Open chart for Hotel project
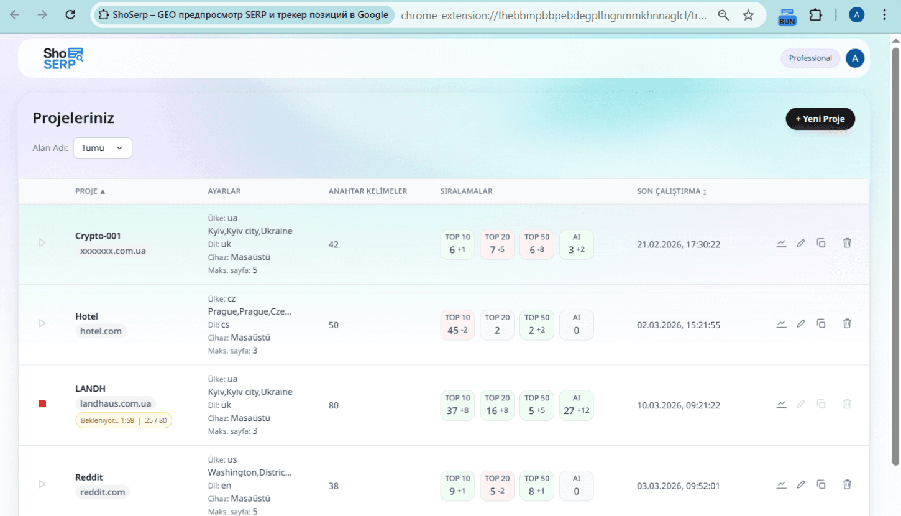The height and width of the screenshot is (516, 901). click(782, 323)
